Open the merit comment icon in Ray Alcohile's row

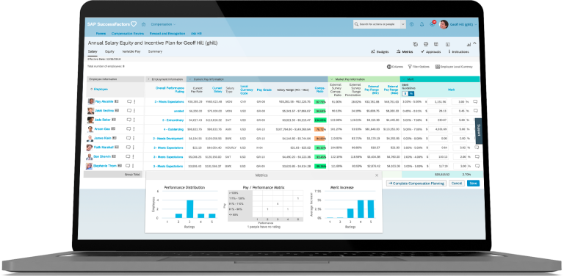click(475, 102)
